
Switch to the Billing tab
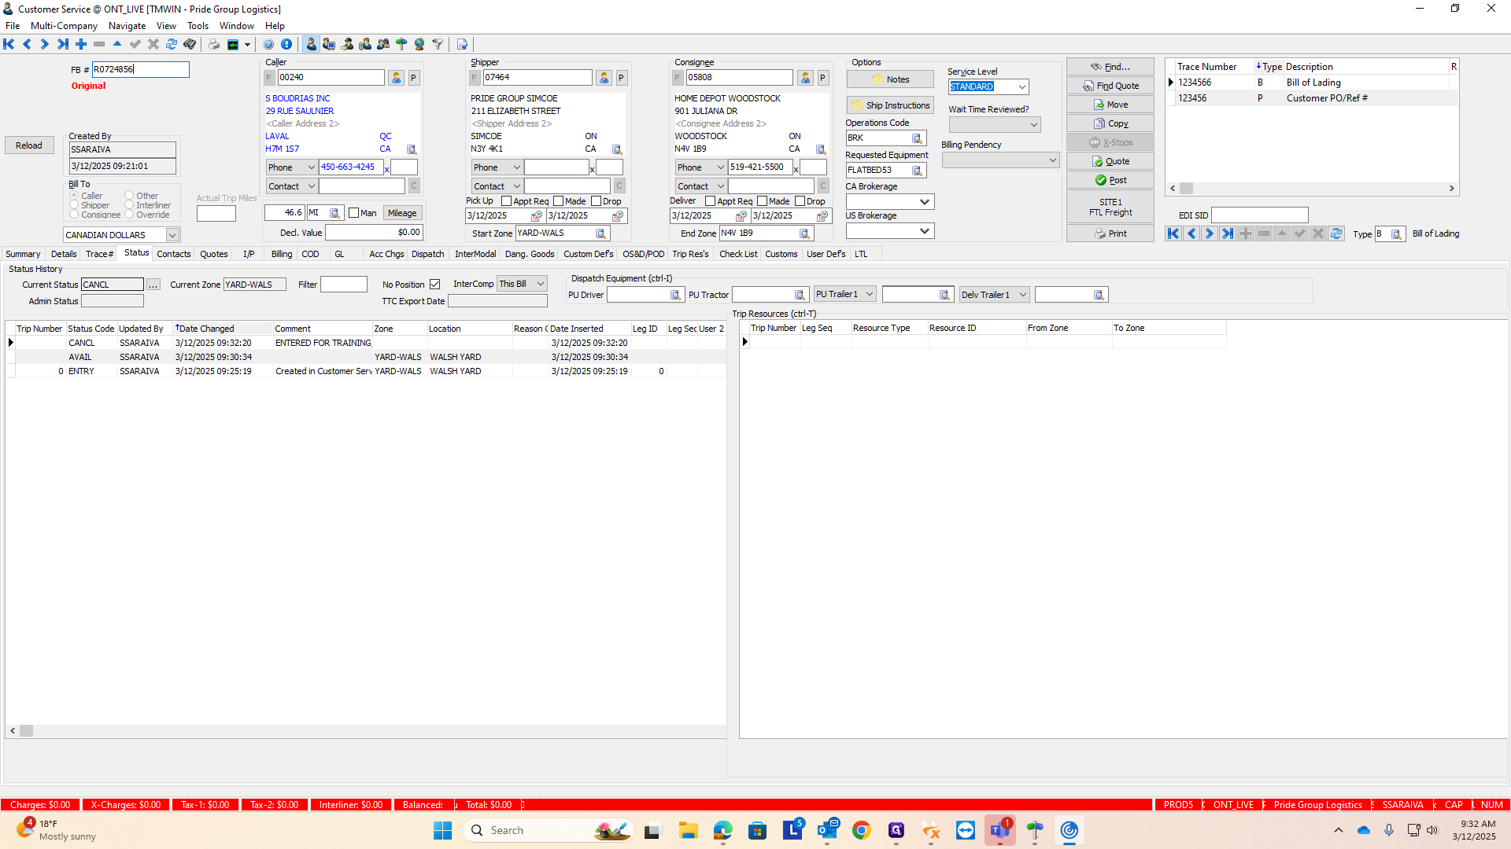tap(281, 254)
